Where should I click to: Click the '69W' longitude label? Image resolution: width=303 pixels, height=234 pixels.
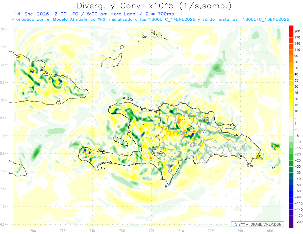point(240,231)
